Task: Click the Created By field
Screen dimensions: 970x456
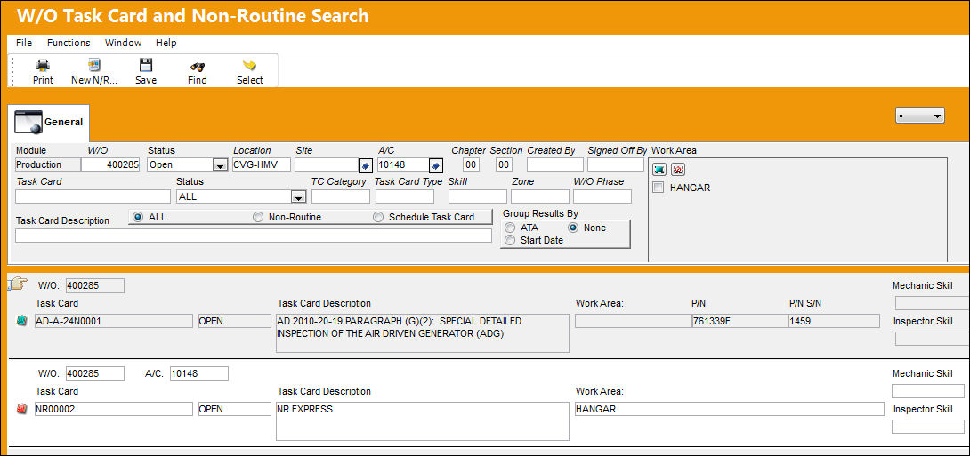Action: tap(555, 164)
